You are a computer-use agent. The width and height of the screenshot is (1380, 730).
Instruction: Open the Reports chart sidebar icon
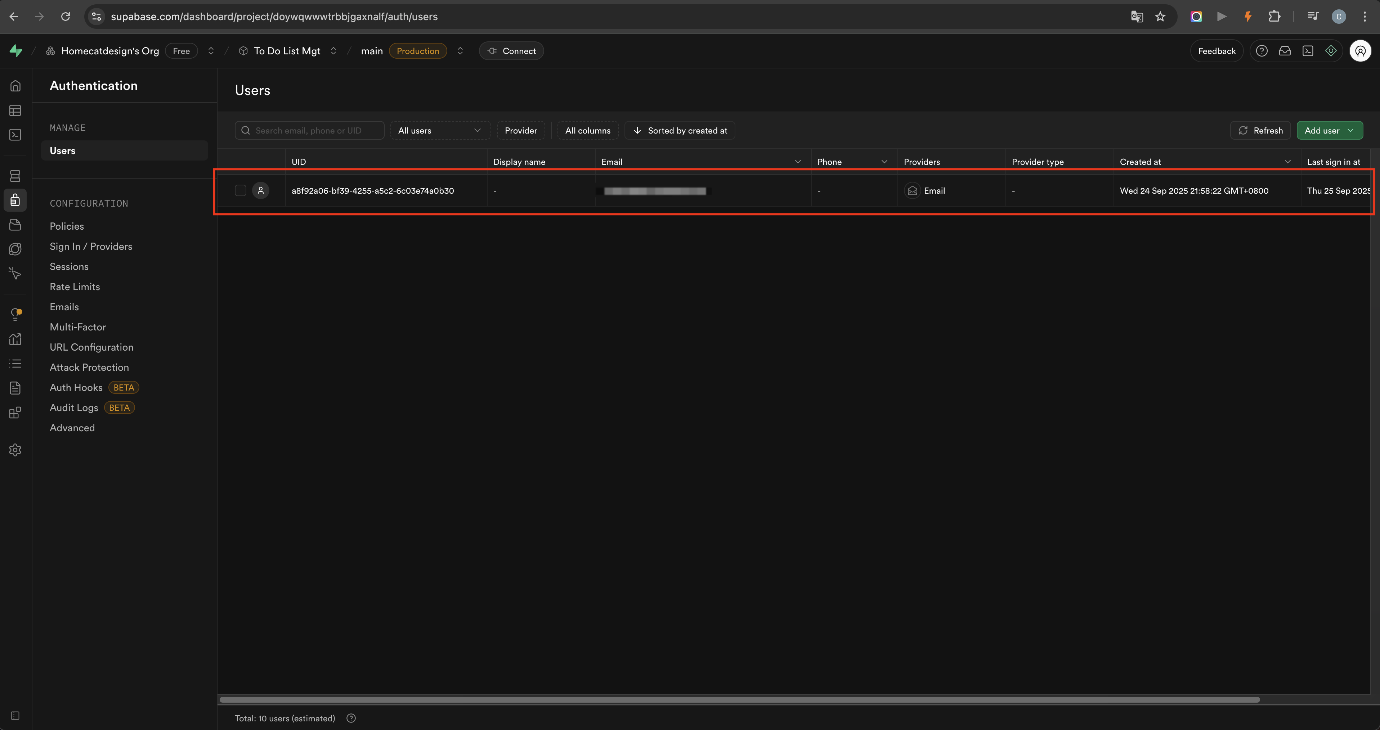(15, 339)
